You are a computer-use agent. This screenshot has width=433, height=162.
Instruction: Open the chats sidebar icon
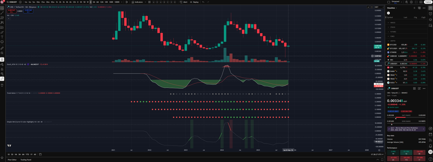pyautogui.click(x=430, y=25)
